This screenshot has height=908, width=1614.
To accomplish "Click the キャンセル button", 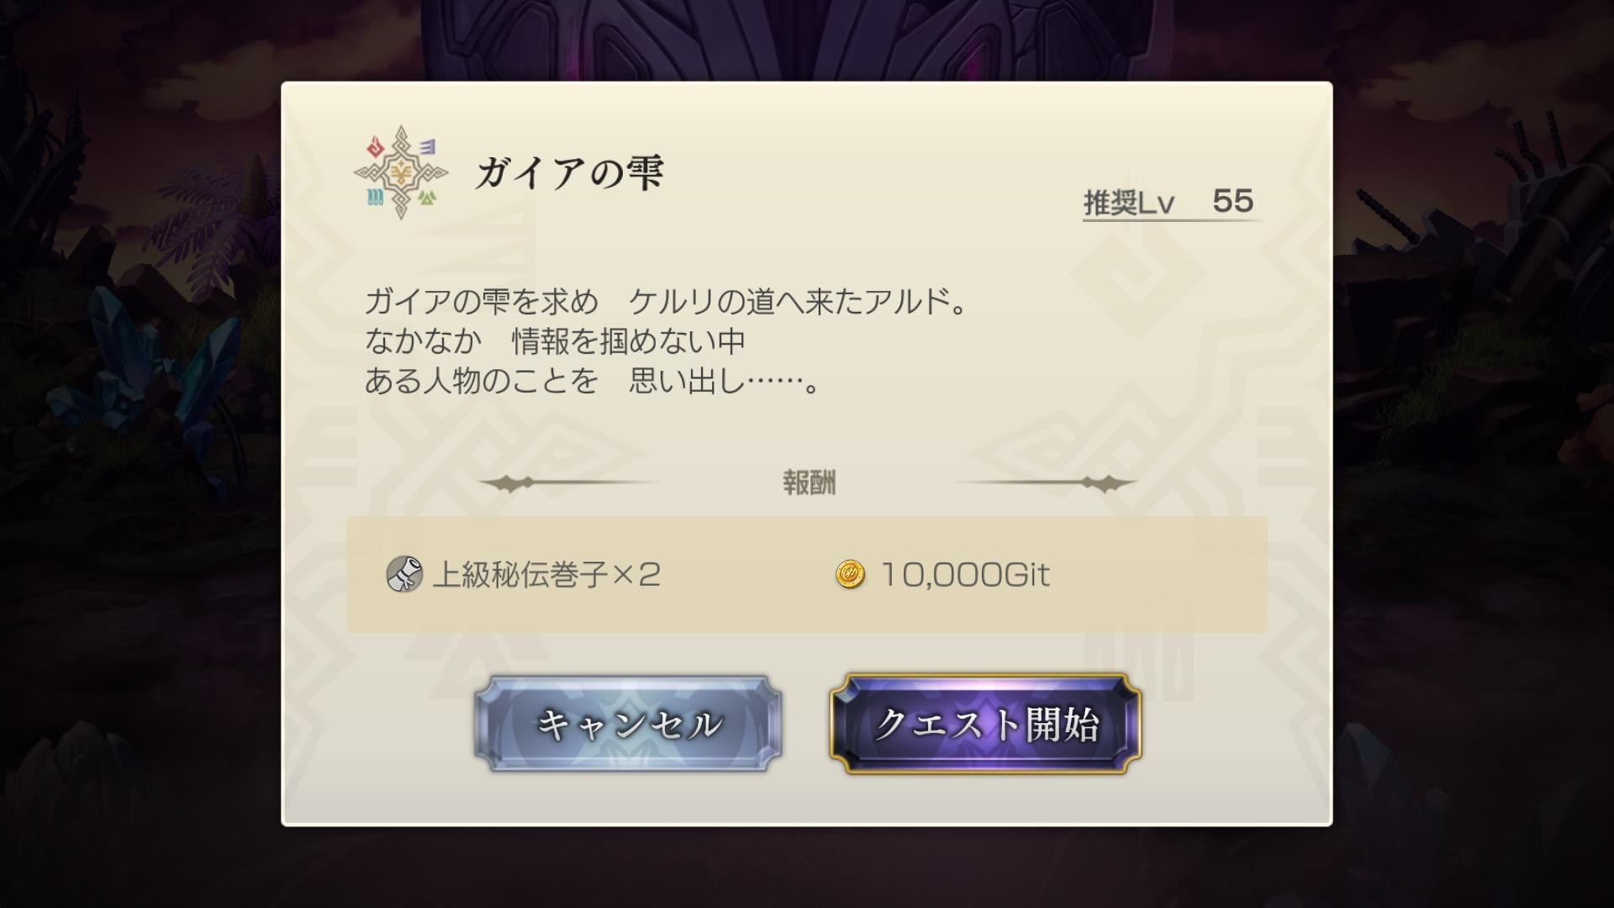I will click(x=628, y=724).
